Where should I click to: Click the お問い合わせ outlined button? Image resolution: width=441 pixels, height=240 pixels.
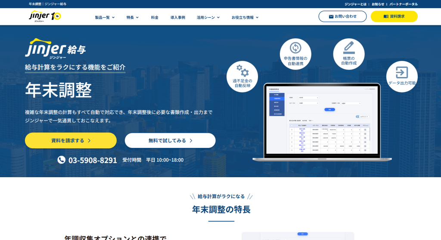click(342, 16)
